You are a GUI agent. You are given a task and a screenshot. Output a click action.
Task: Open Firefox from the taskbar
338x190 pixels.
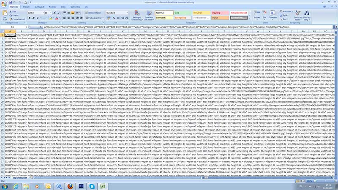tap(70, 186)
